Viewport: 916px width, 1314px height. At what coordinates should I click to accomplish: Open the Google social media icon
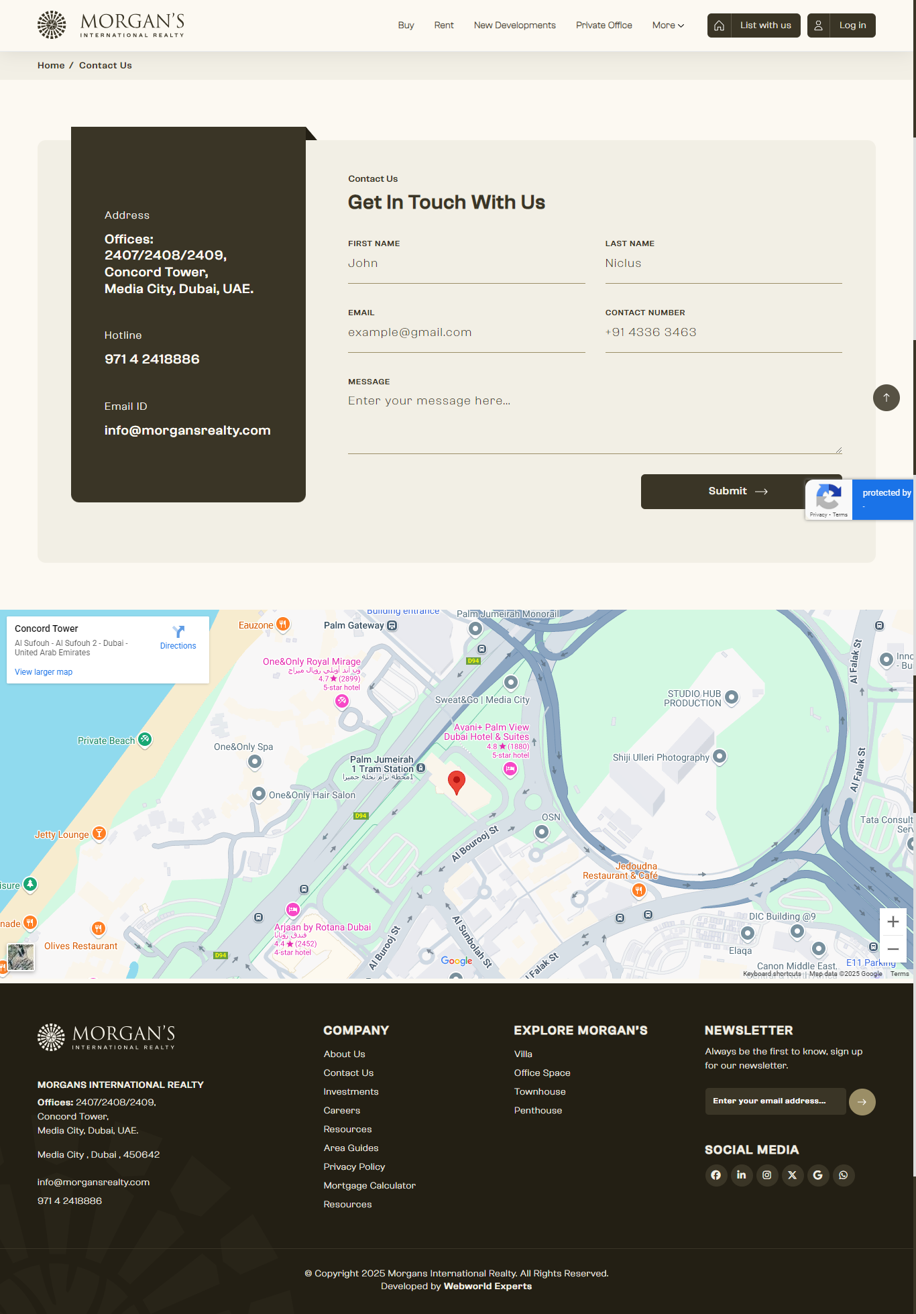pyautogui.click(x=818, y=1175)
